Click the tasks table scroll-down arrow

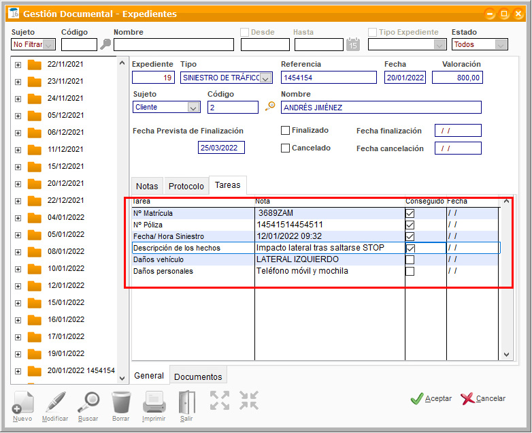tap(507, 355)
